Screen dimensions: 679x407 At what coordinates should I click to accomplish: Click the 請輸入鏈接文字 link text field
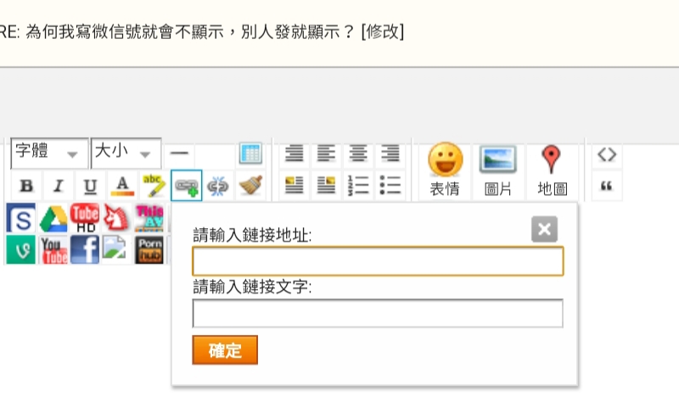click(x=378, y=314)
